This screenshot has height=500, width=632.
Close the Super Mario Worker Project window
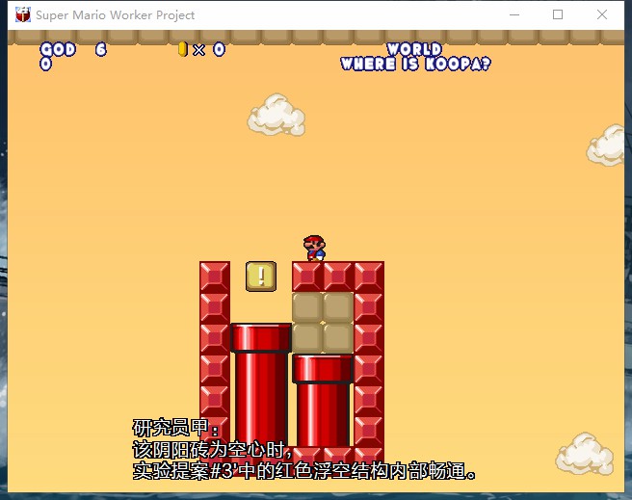(x=602, y=14)
